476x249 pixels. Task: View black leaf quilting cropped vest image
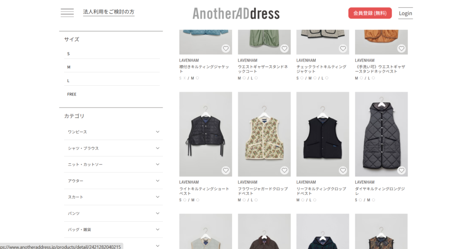(x=323, y=134)
